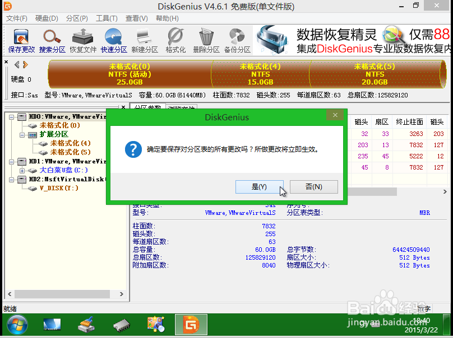This screenshot has width=453, height=338.
Task: Collapse the HD0 disk tree node
Action: 11,117
